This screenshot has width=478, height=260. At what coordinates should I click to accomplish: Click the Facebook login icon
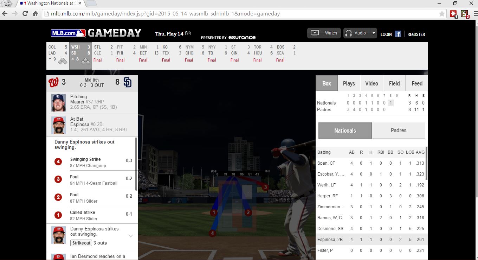tap(398, 34)
